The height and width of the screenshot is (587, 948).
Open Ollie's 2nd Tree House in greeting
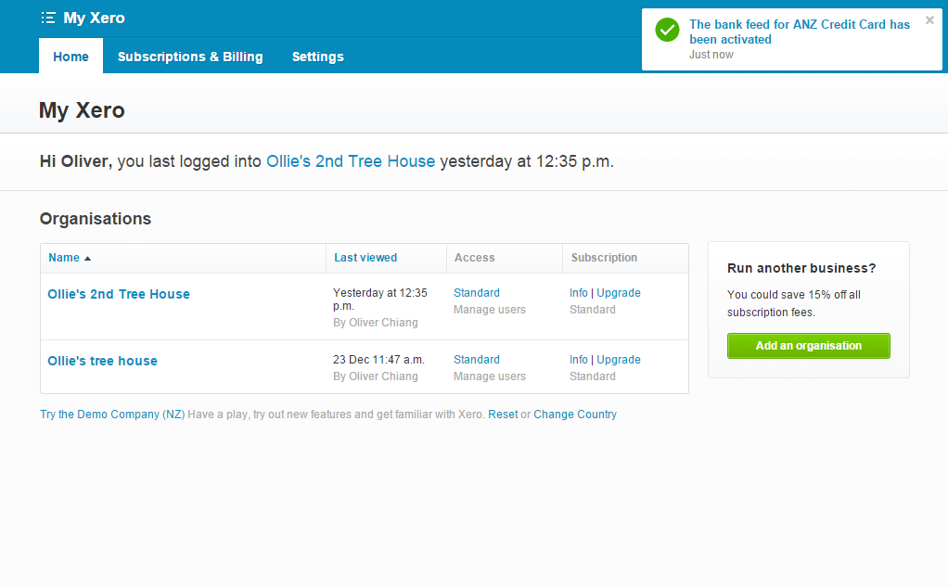351,161
